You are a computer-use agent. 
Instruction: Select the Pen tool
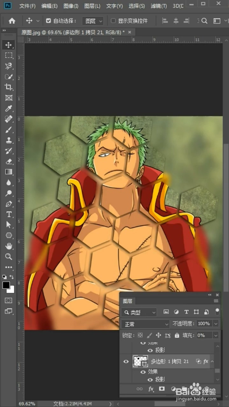point(9,204)
